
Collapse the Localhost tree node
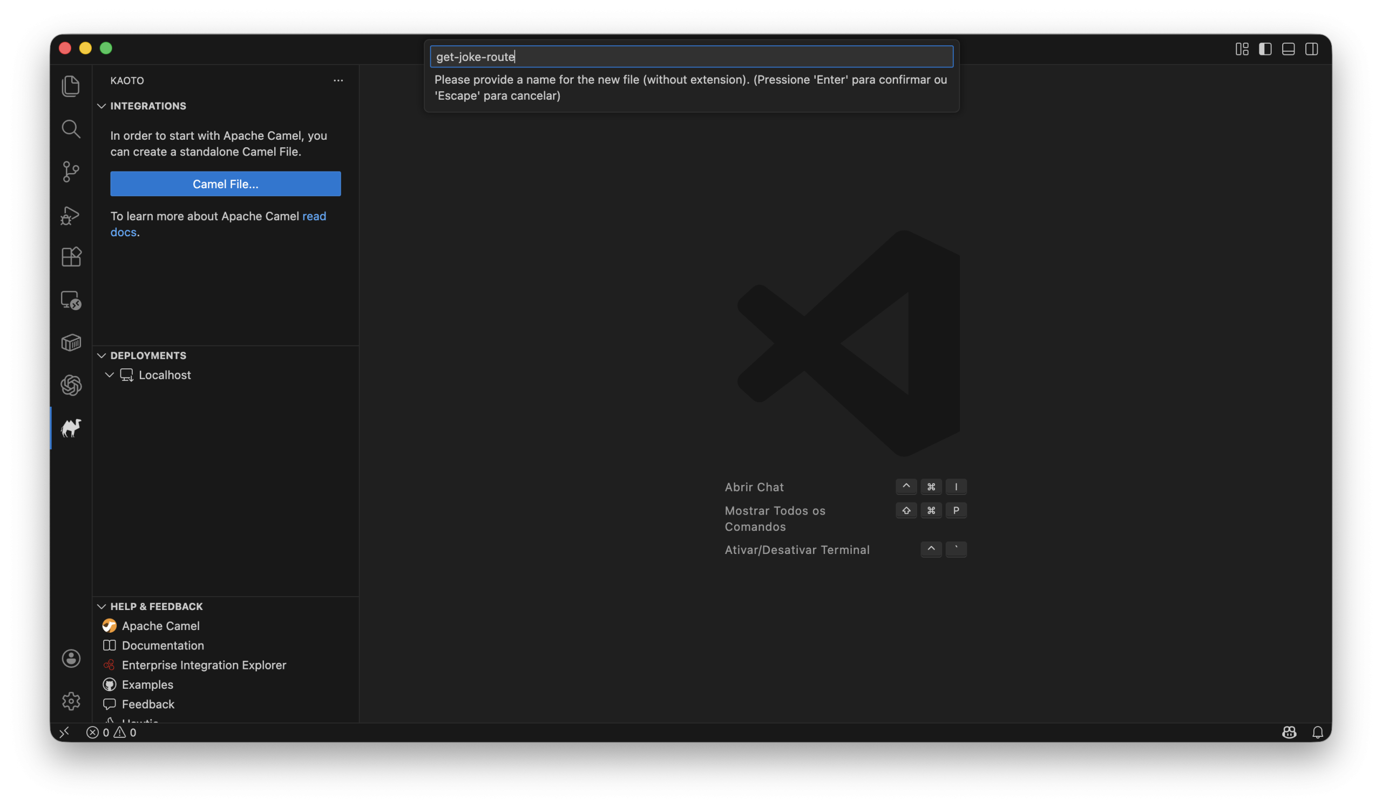point(109,375)
